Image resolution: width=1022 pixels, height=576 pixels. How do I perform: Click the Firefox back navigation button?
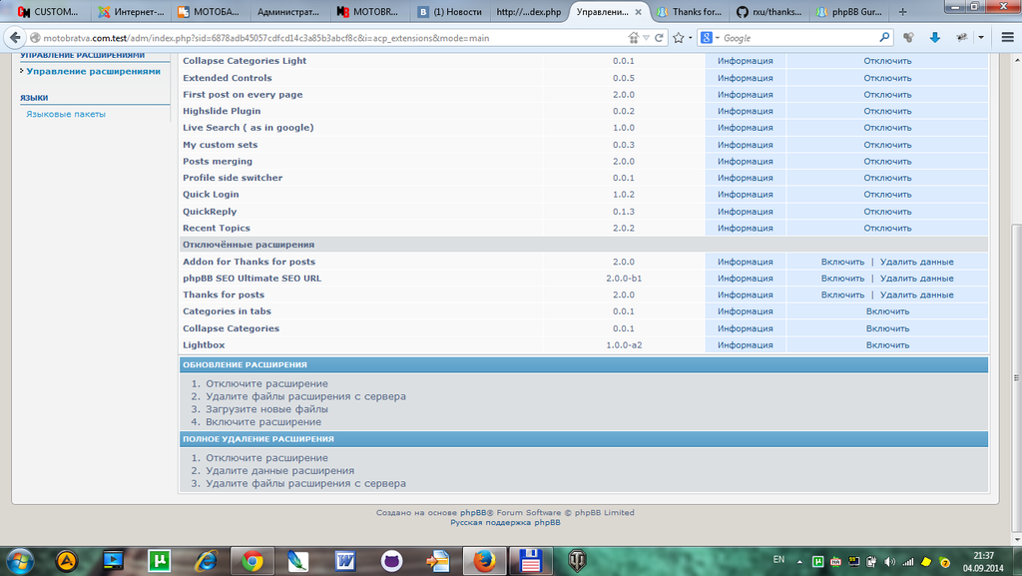click(x=15, y=37)
